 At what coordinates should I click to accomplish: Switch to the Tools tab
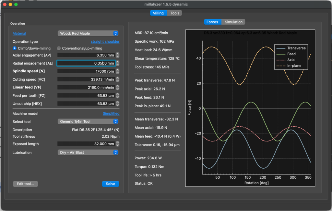click(x=175, y=13)
